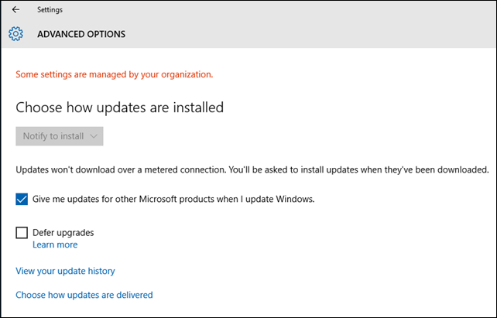Click the word Windows ending the checkbox label
Screen dimensions: 497x318
(x=295, y=199)
